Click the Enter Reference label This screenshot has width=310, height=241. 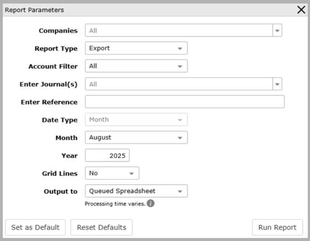pyautogui.click(x=49, y=102)
